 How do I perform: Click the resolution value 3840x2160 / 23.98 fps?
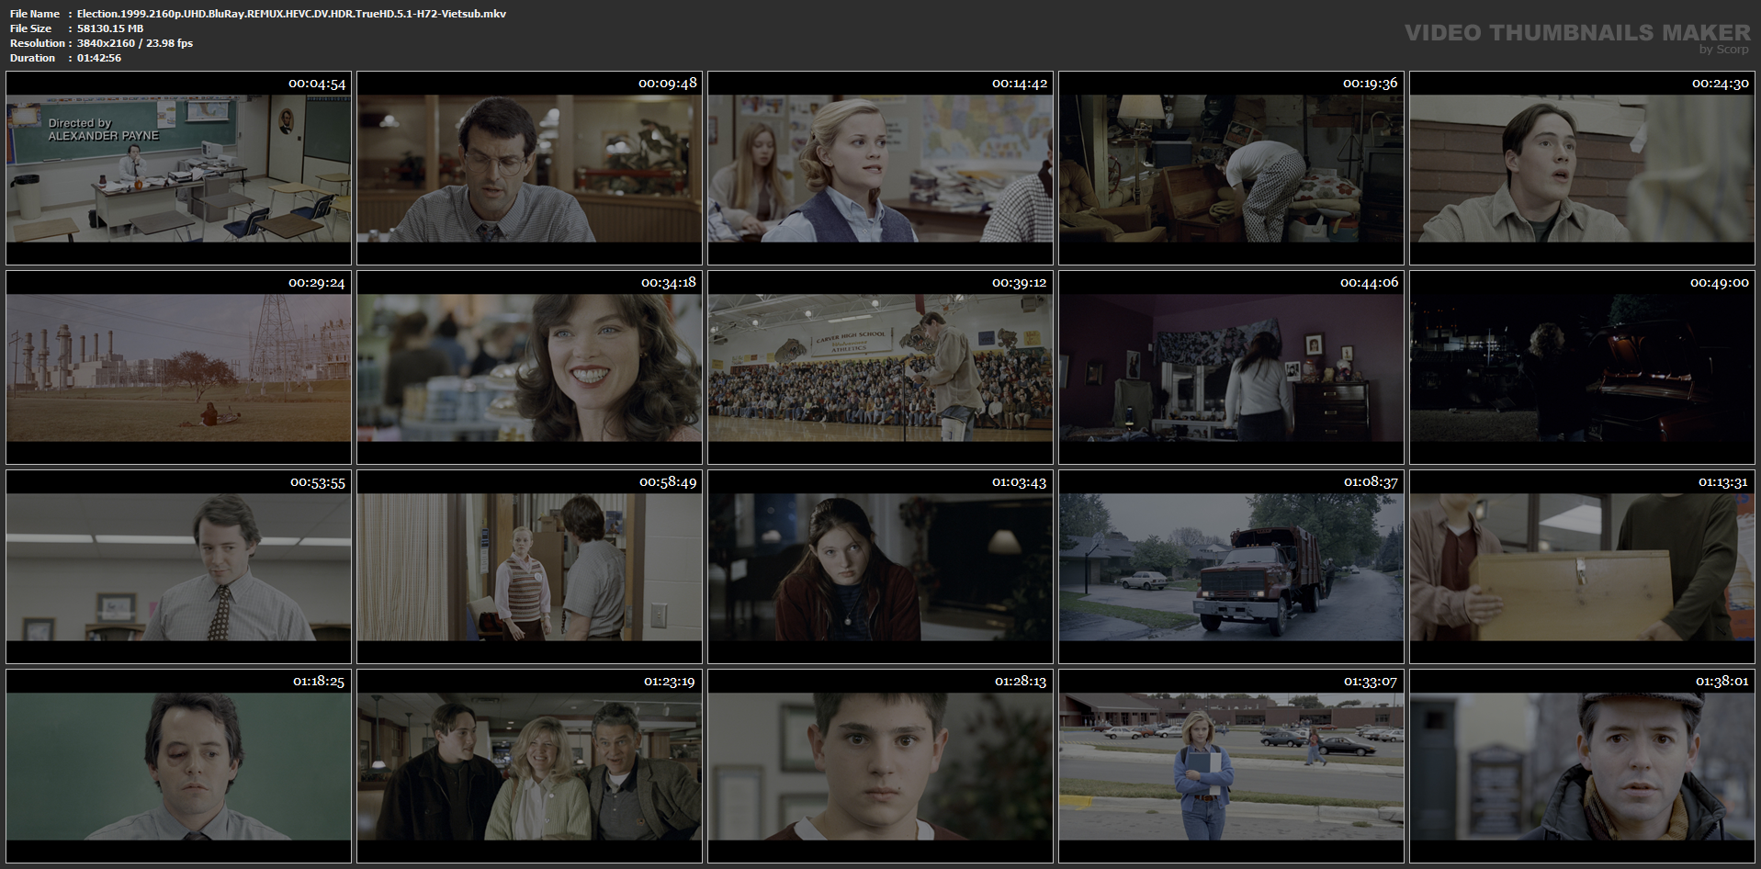point(135,43)
